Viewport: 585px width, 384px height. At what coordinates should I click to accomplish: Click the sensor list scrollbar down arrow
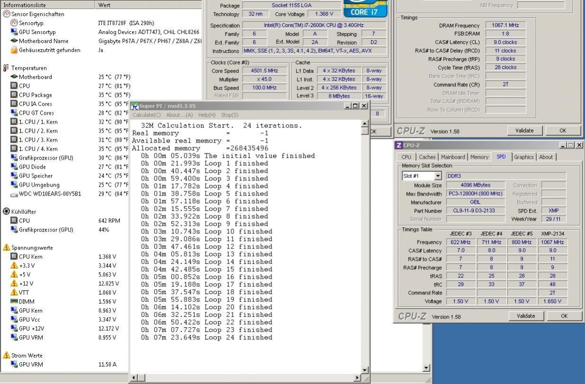click(426, 368)
